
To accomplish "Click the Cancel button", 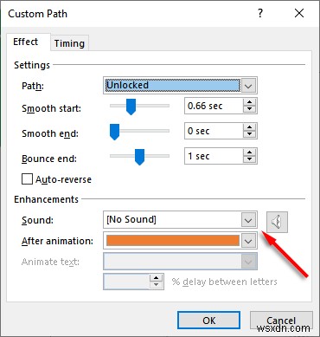I will point(281,321).
